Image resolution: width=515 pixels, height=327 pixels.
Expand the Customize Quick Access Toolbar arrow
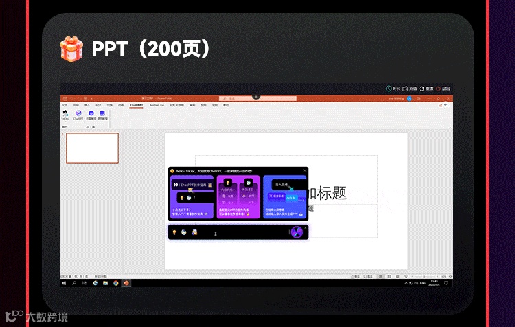coord(91,98)
